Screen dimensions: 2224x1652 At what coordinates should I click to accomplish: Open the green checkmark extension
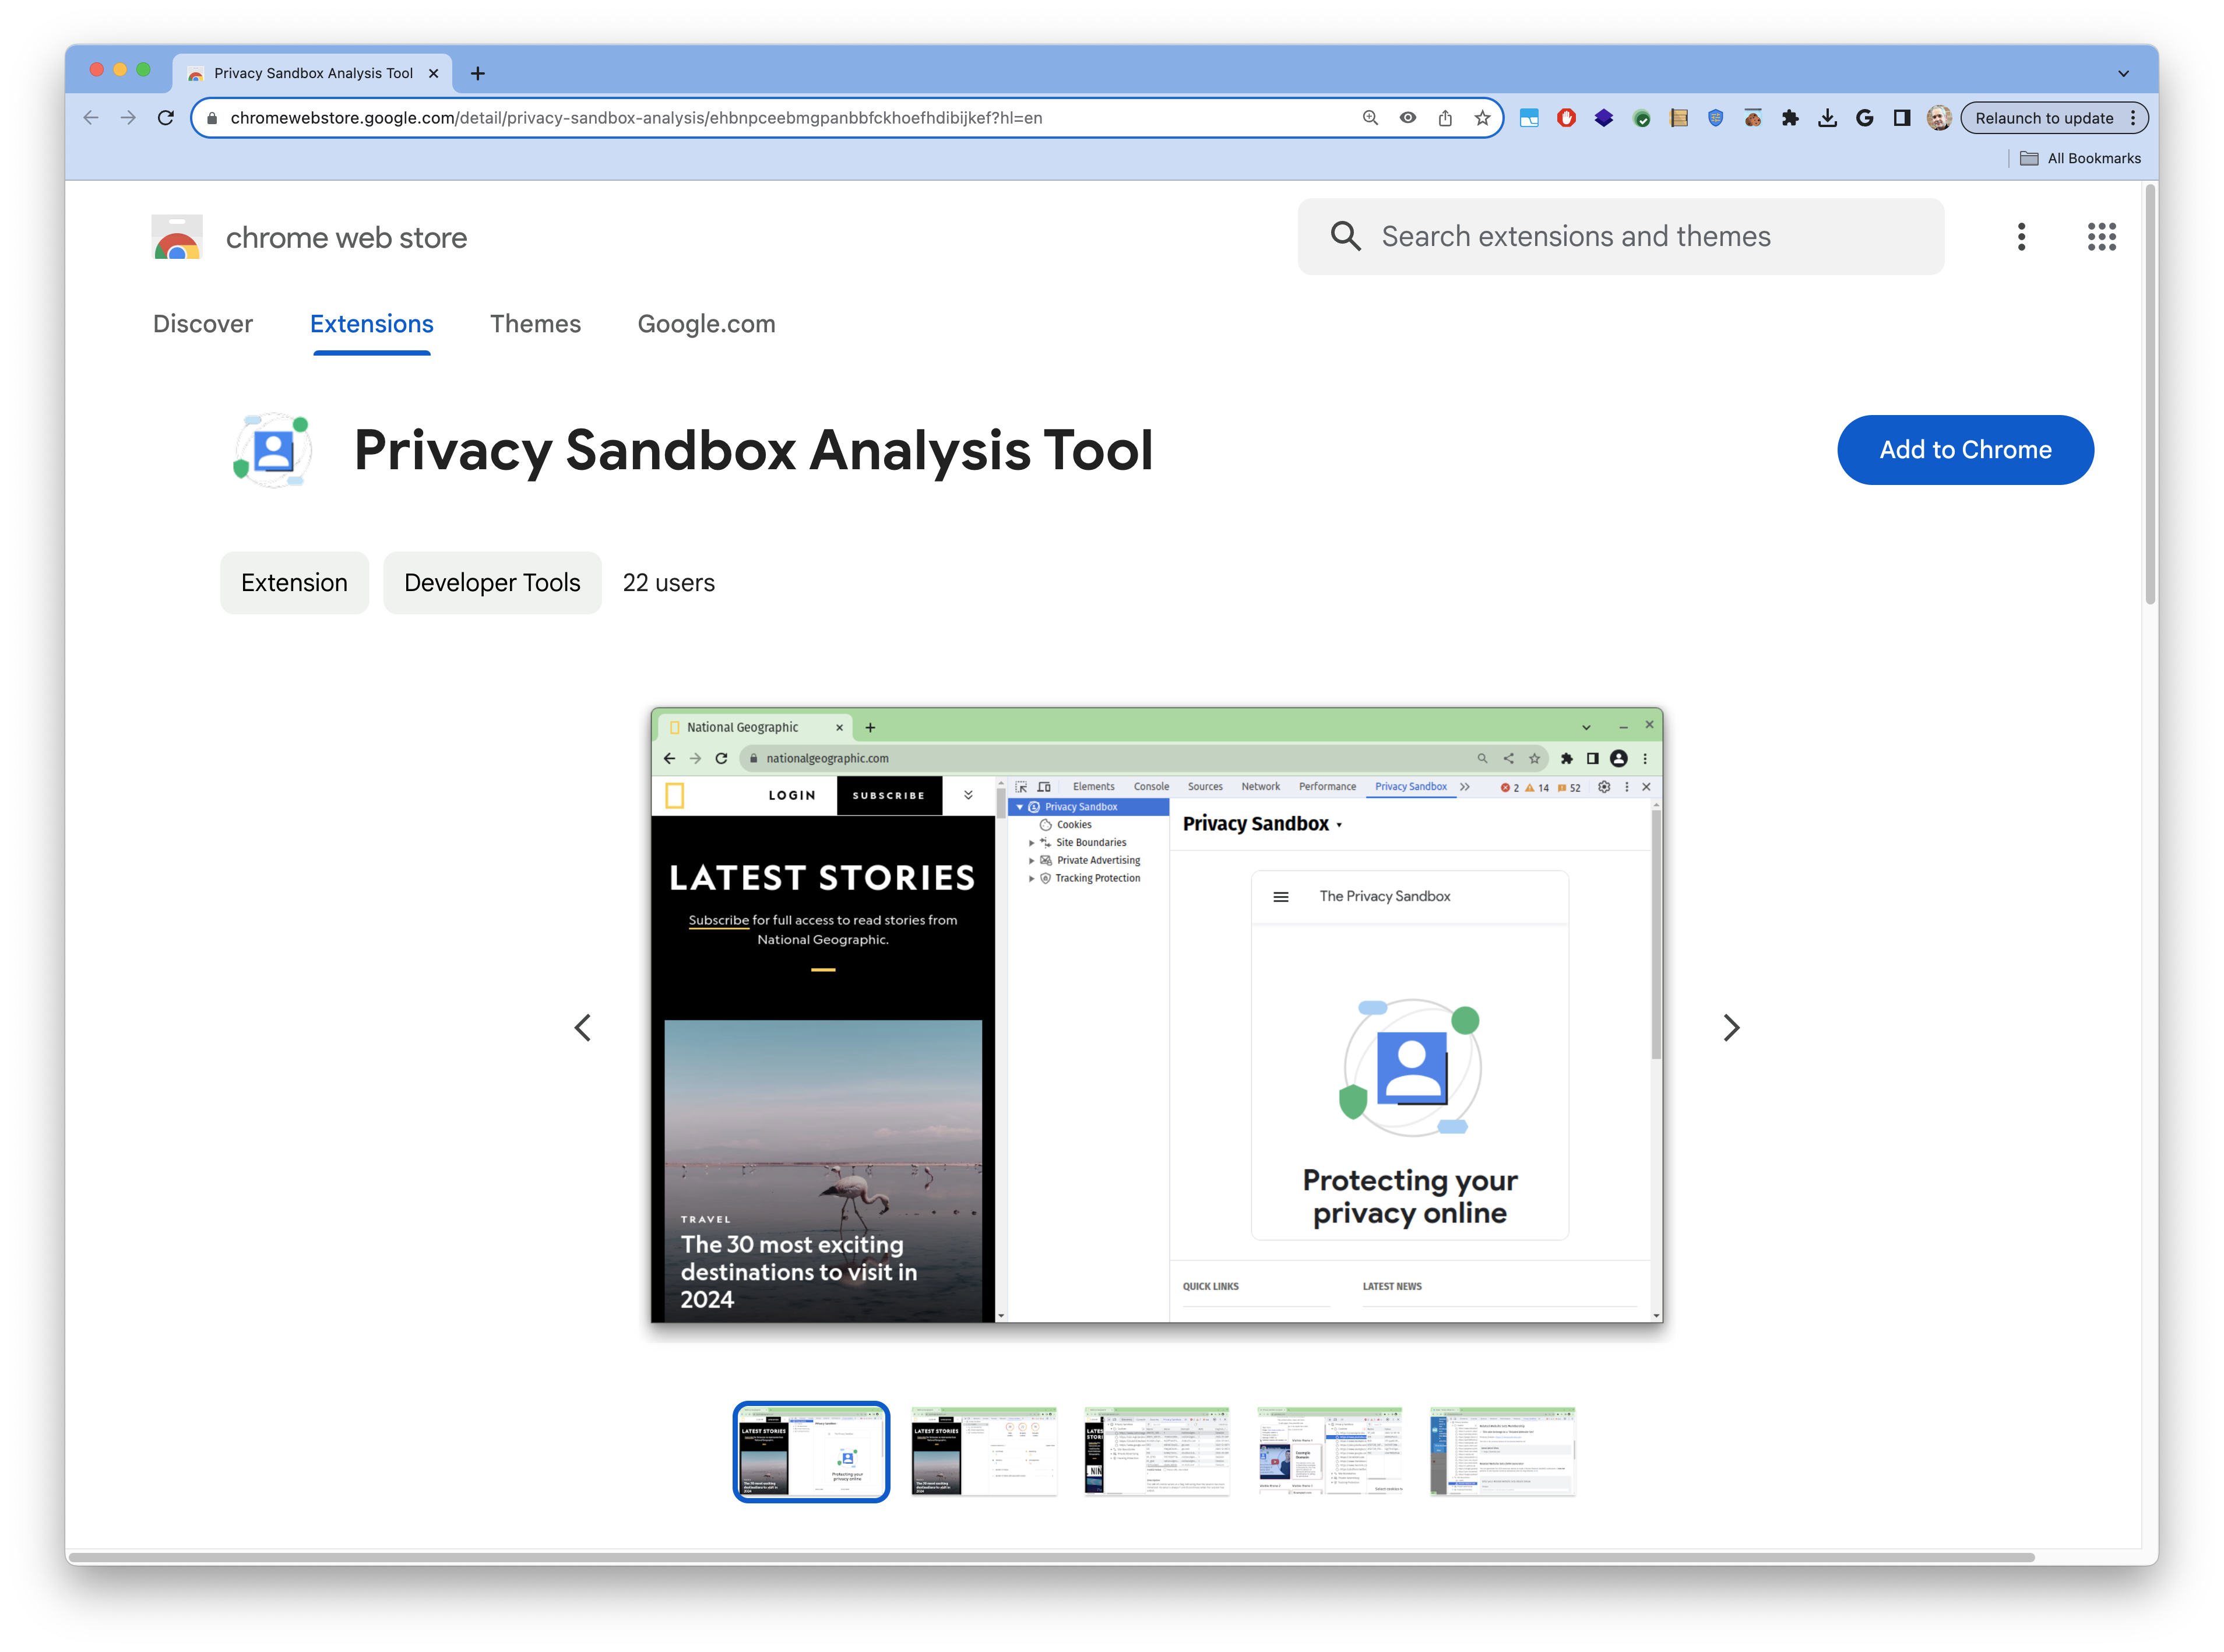click(1641, 118)
